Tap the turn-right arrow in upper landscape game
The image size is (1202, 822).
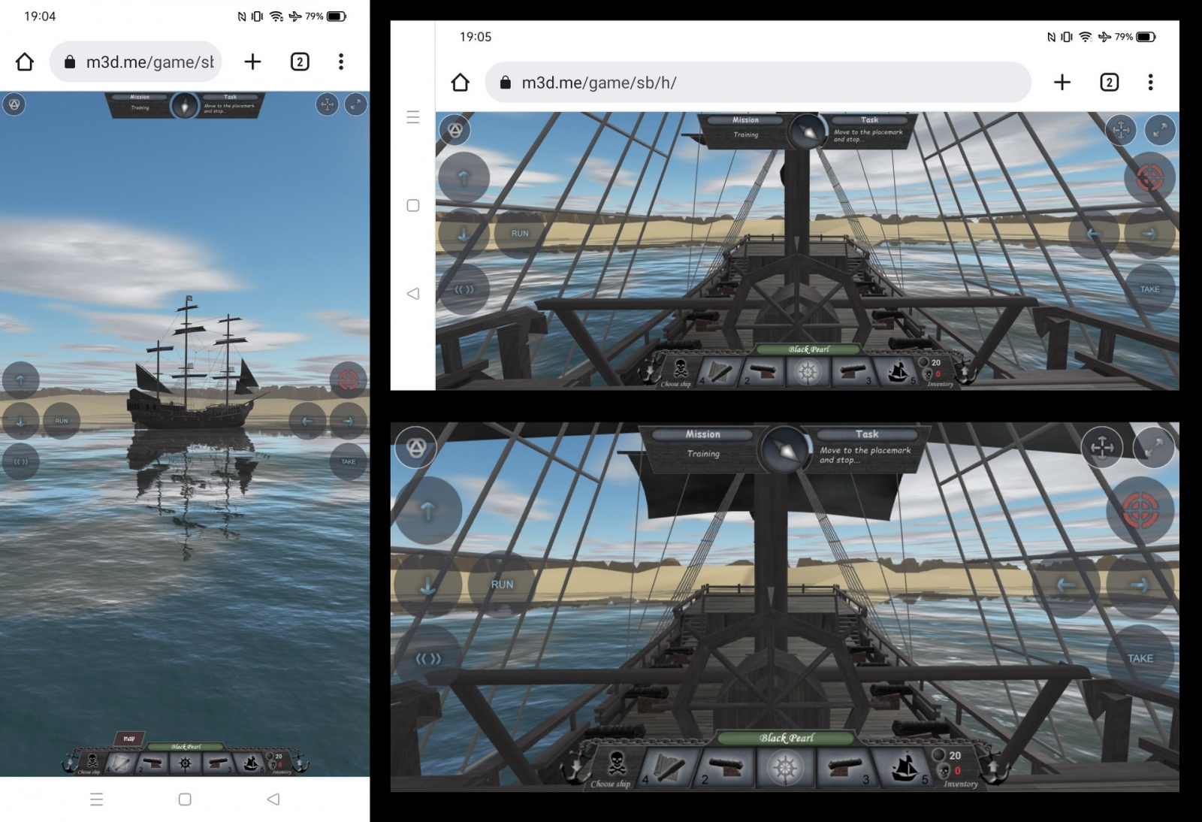[x=1149, y=234]
